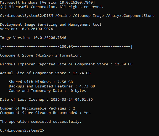The image size is (159, 136).
Task: Click the Version: 10.0.26100.5074 line
Action: coord(26,29)
